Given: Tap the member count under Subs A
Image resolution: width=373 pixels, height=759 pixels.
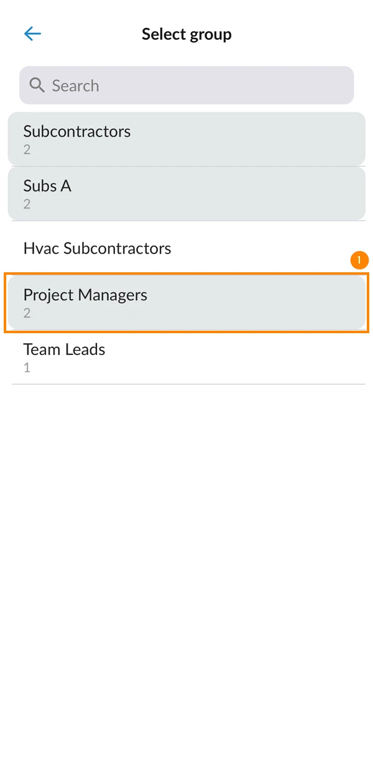Looking at the screenshot, I should tap(27, 205).
